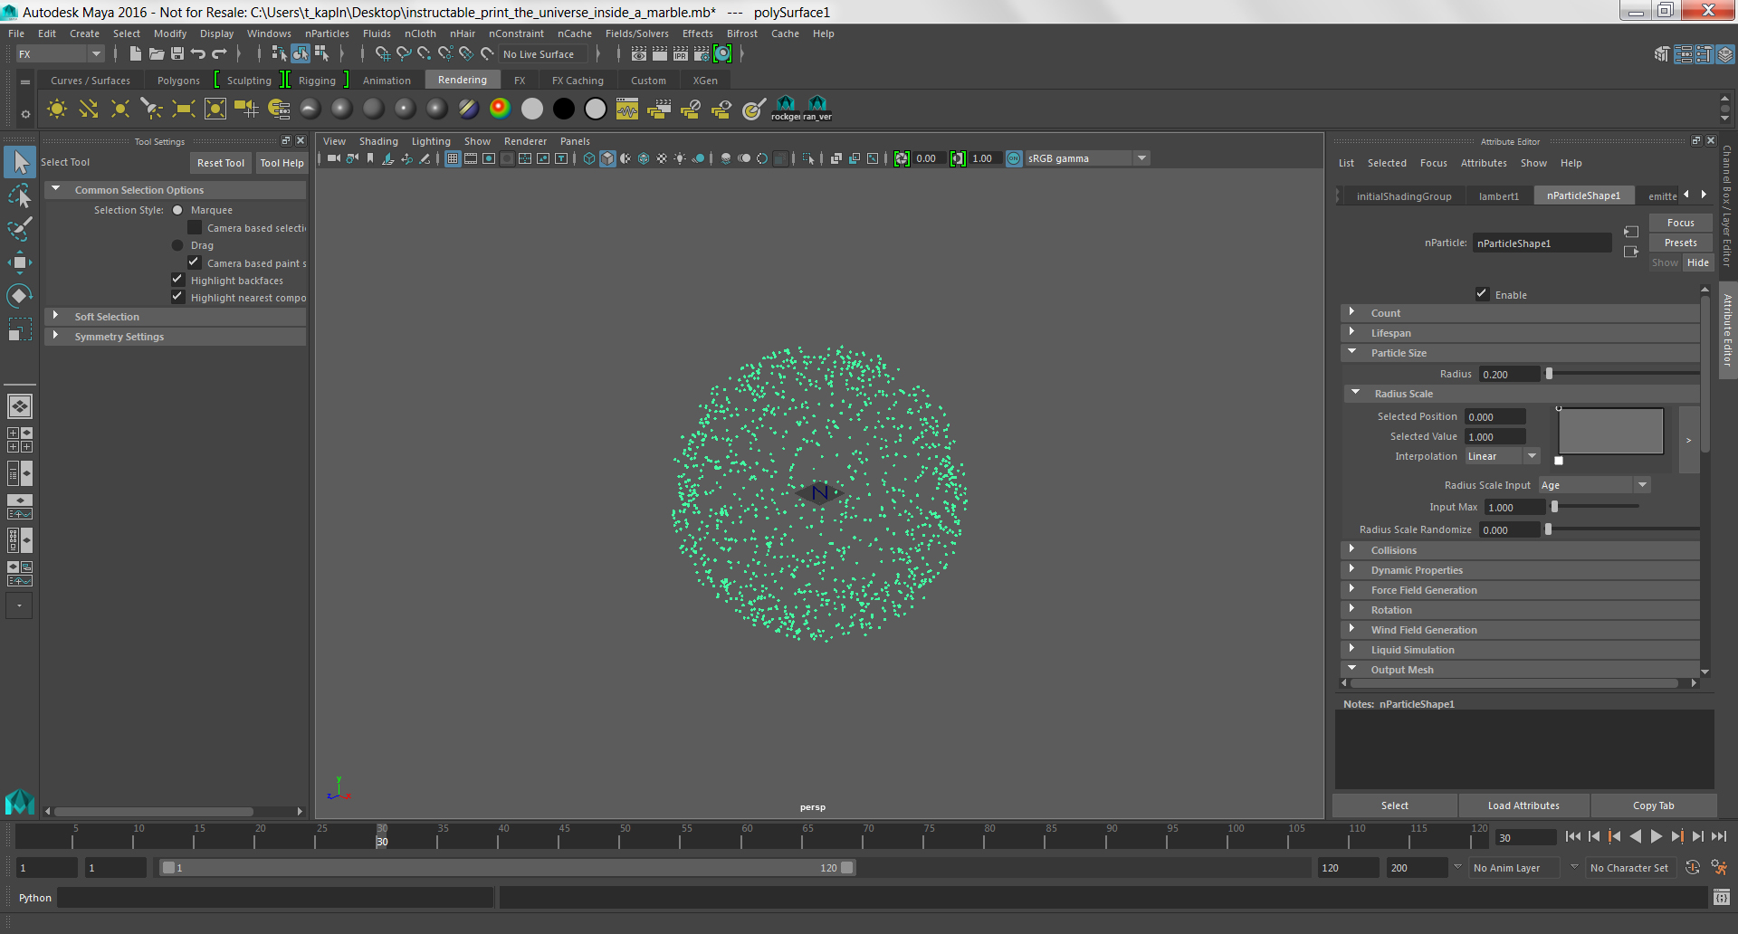This screenshot has width=1738, height=934.
Task: Toggle the Camera based paint selection checkbox
Action: (195, 262)
